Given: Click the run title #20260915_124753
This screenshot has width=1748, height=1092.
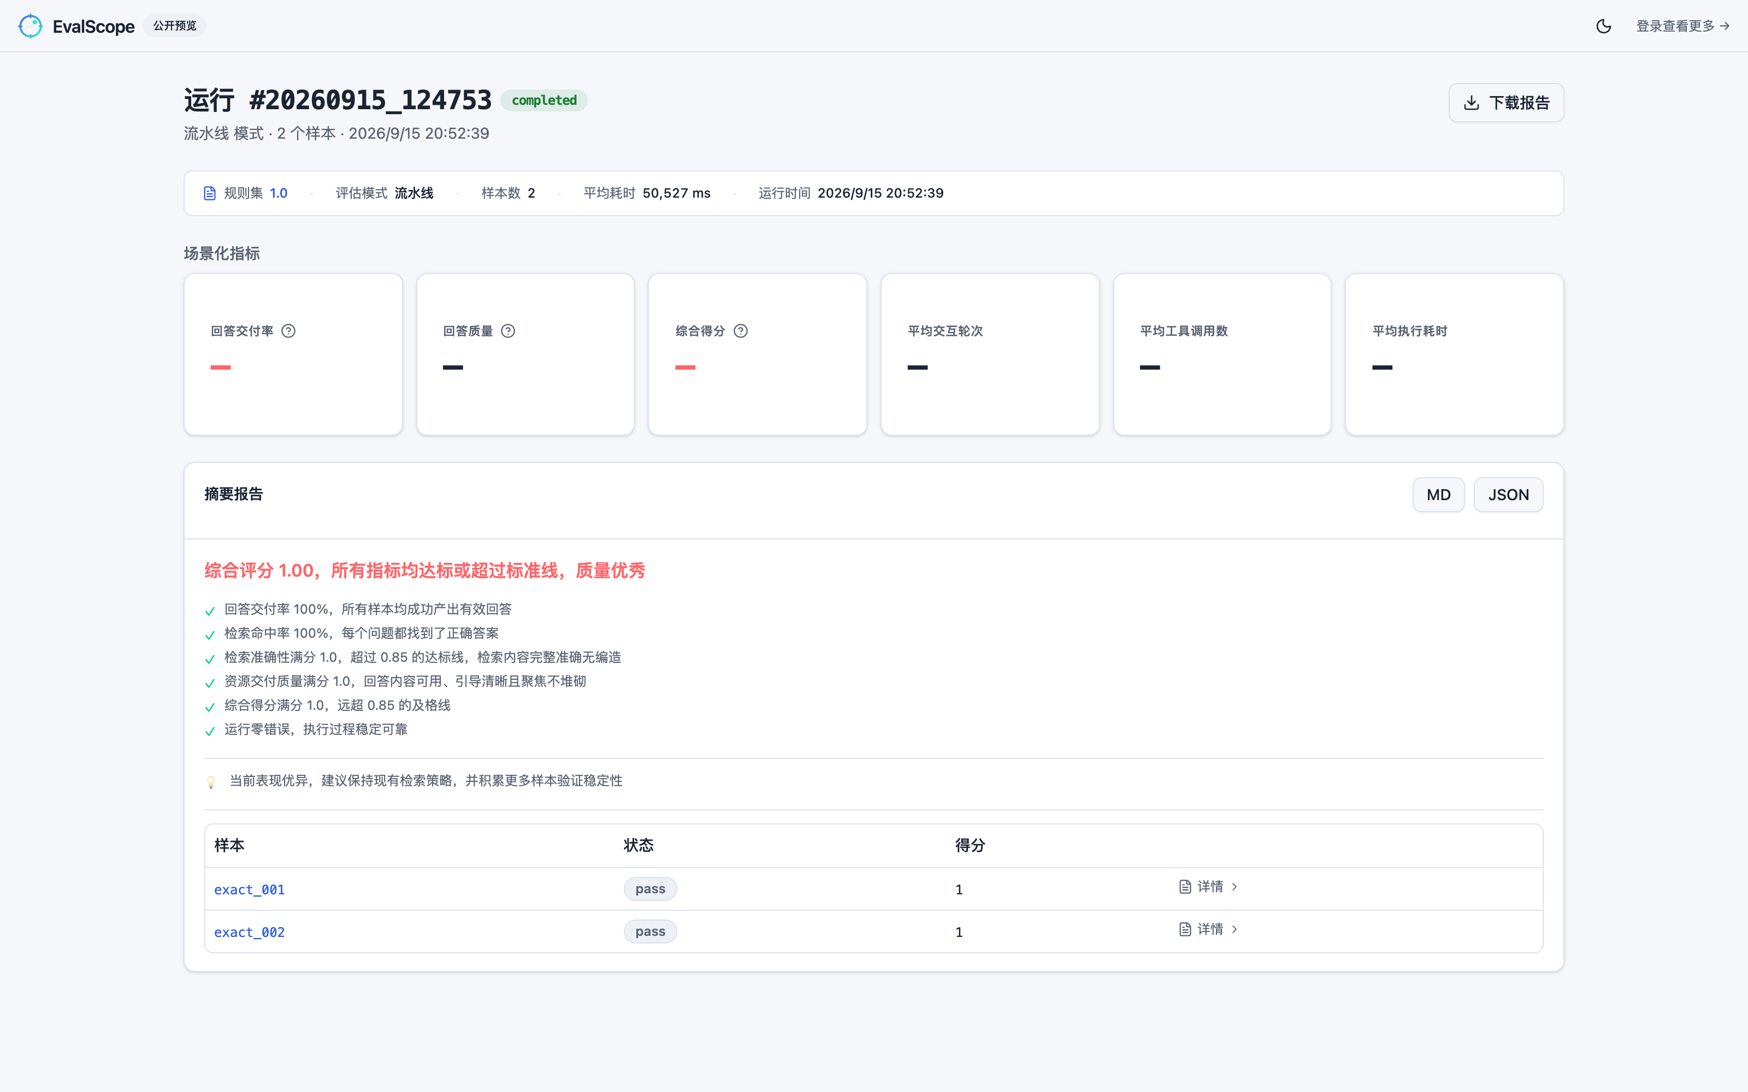Looking at the screenshot, I should pyautogui.click(x=370, y=100).
